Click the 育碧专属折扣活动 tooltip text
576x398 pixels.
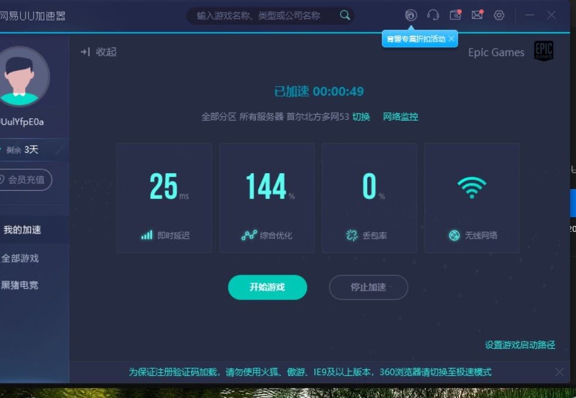click(x=416, y=39)
